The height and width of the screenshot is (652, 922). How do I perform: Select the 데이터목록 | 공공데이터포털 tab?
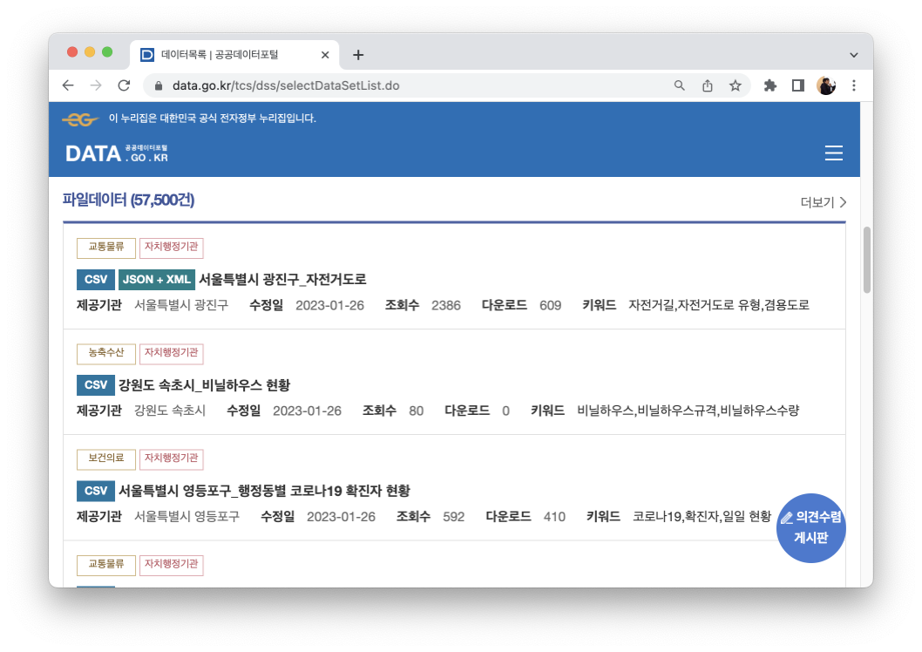234,55
